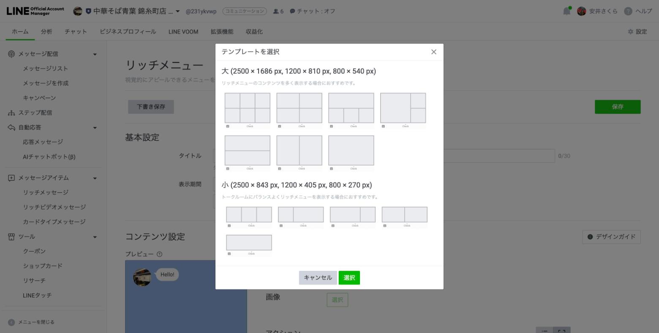Open the account name dropdown at top
The image size is (659, 333).
point(177,11)
